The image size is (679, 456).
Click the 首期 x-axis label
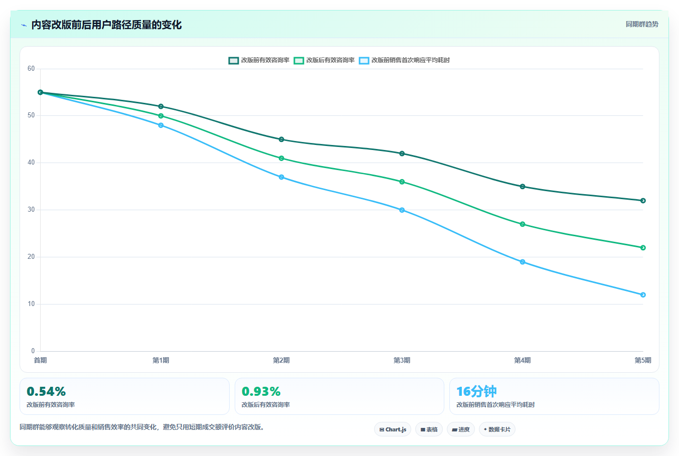(40, 360)
